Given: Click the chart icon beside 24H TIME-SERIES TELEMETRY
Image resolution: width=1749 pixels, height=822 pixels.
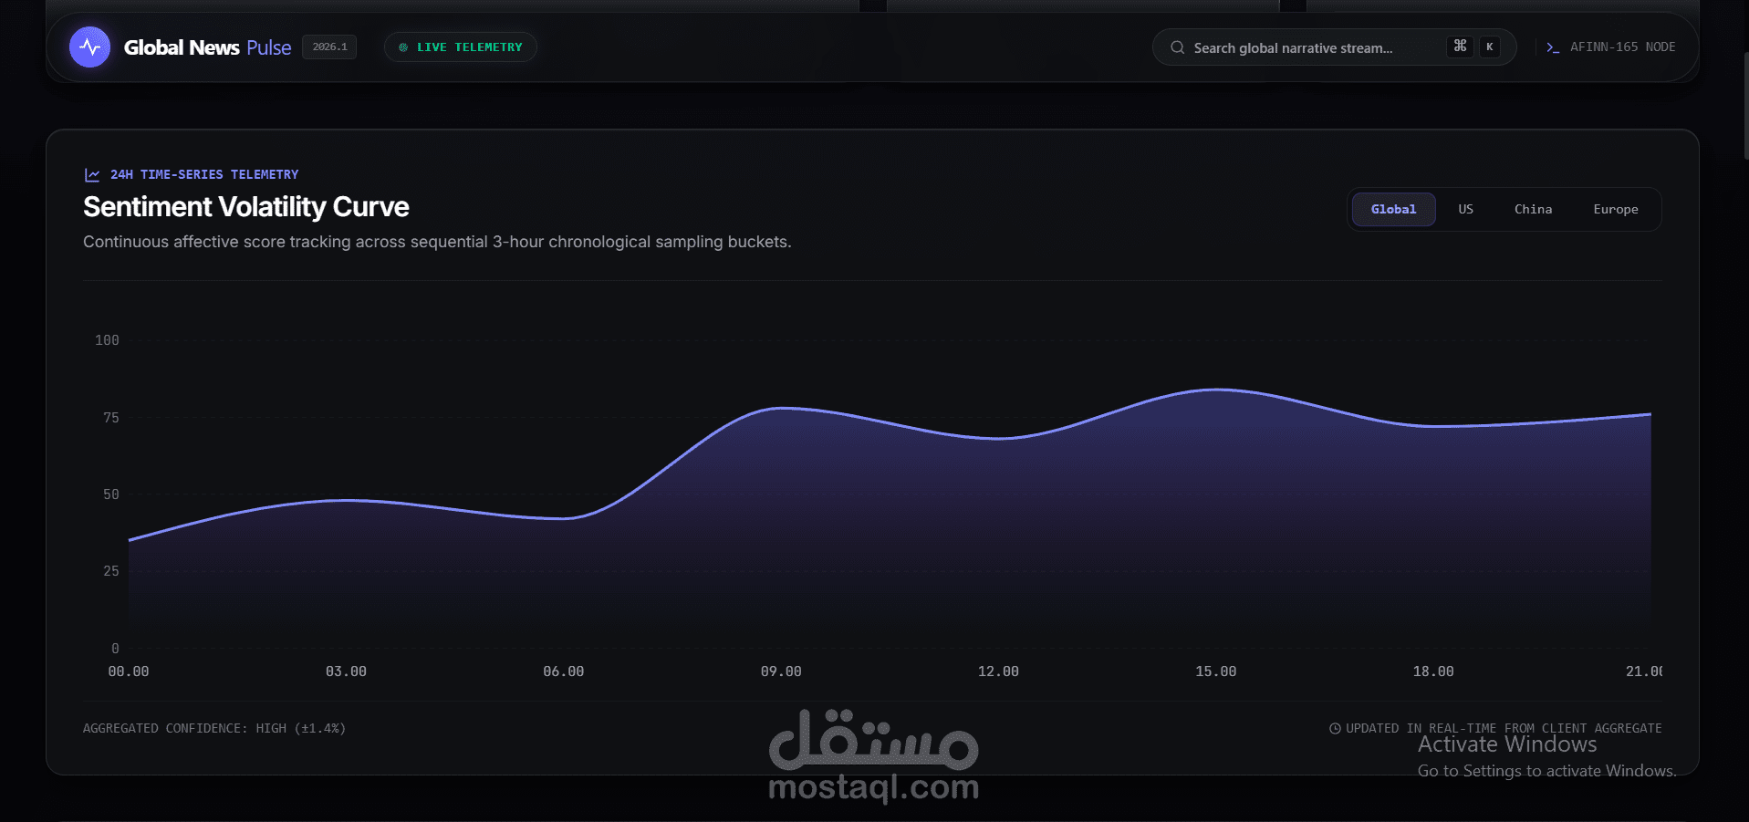Looking at the screenshot, I should 92,174.
